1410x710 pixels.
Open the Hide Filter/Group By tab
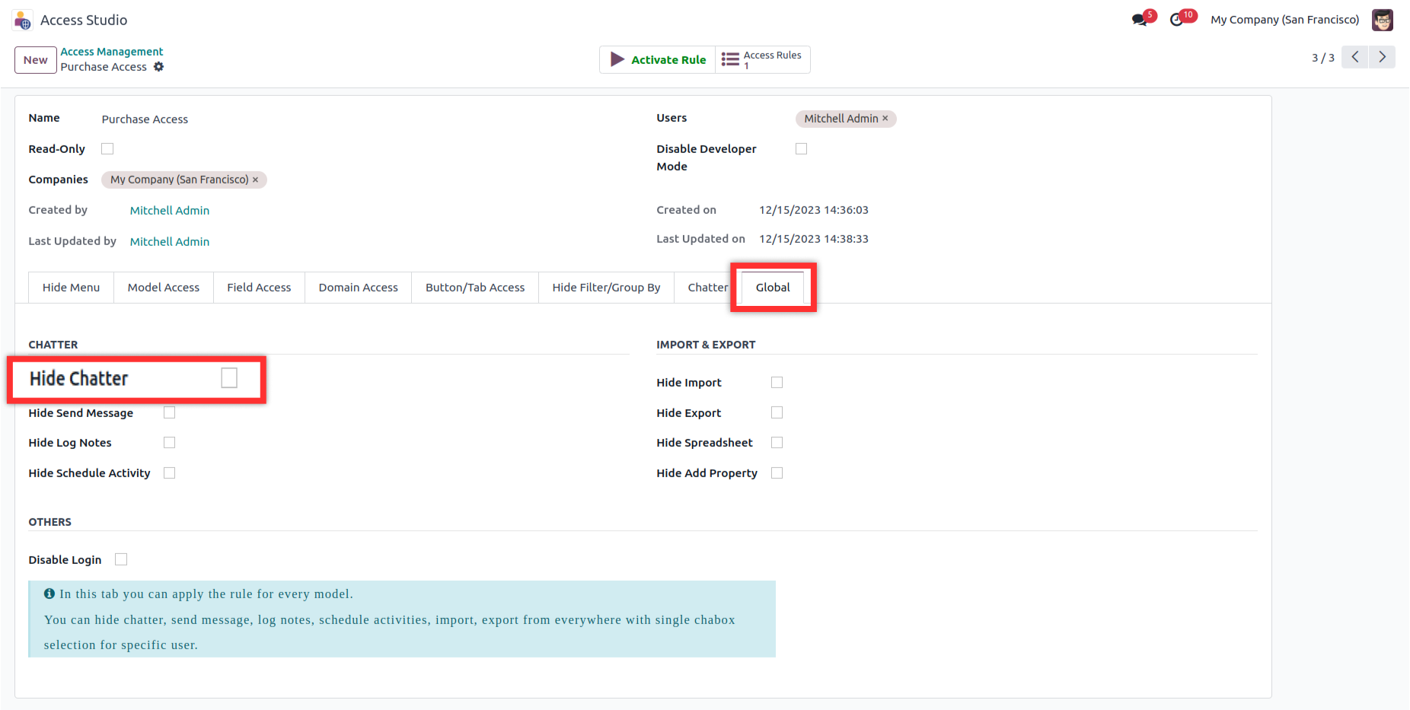(606, 288)
